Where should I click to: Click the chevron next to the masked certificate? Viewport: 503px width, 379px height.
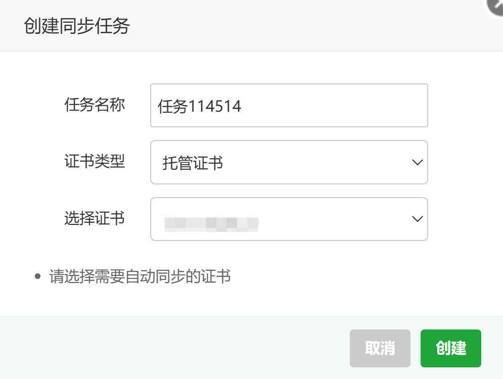(416, 219)
